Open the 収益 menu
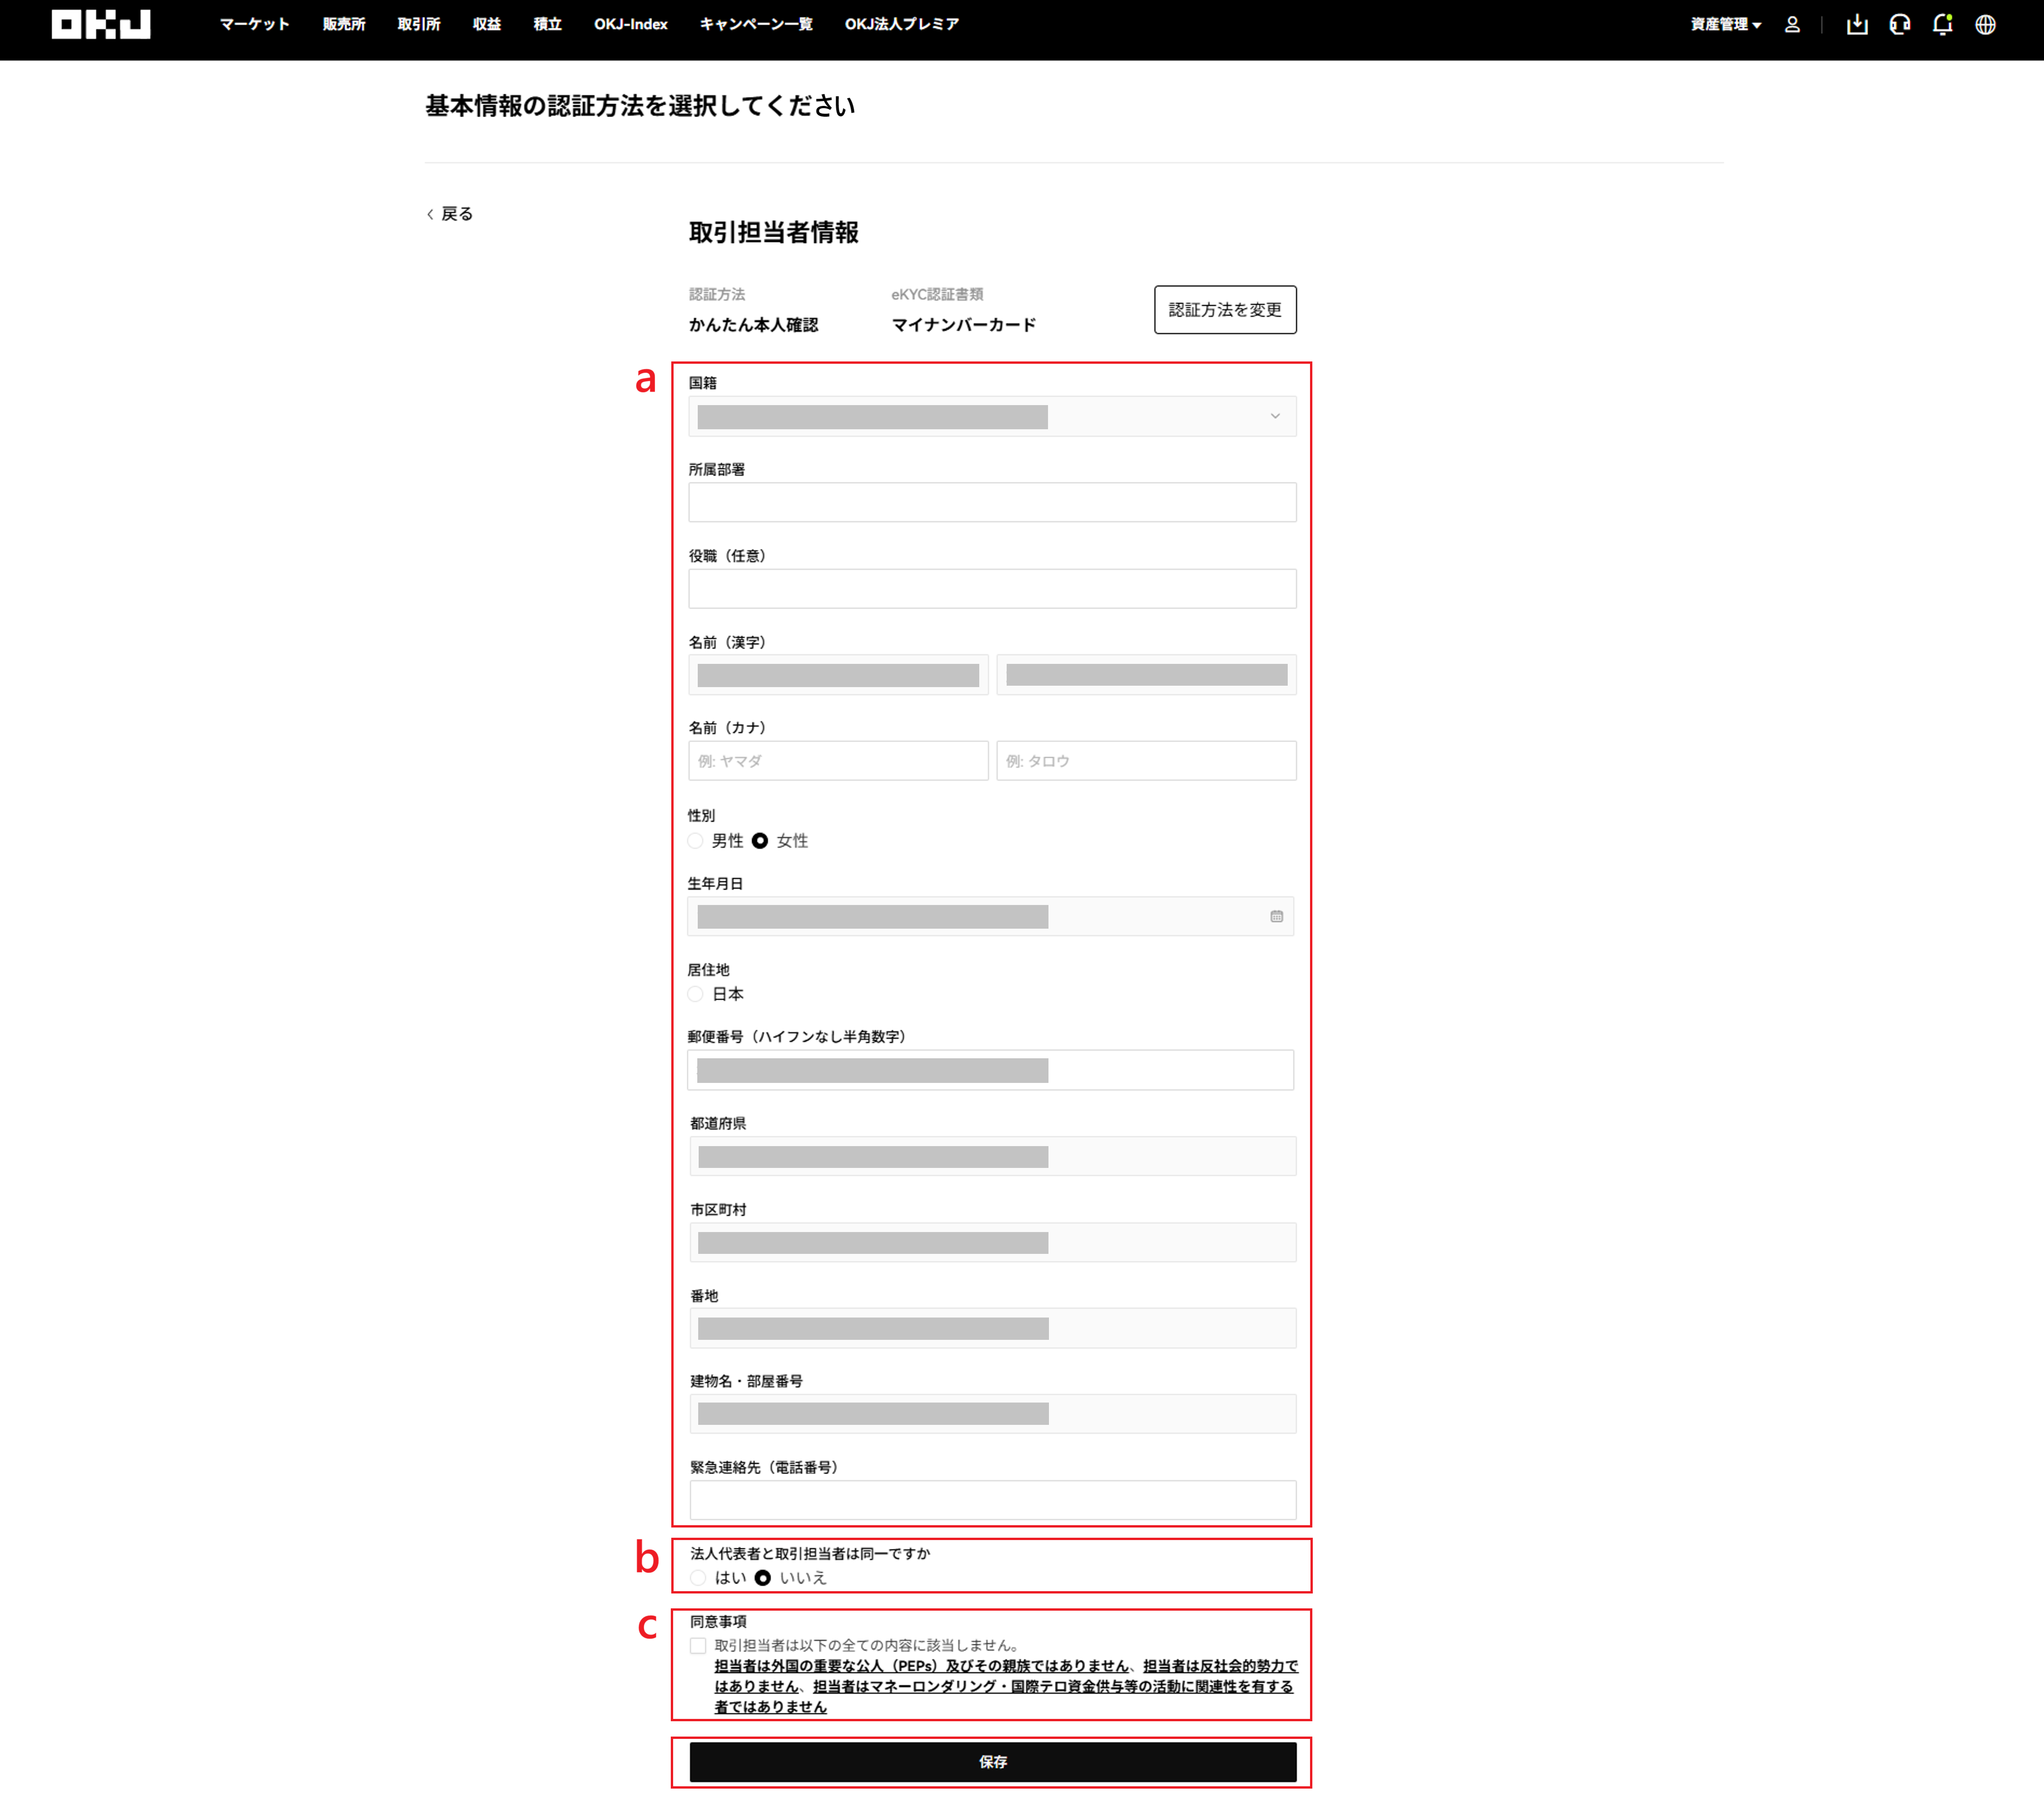The width and height of the screenshot is (2044, 1803). tap(487, 24)
